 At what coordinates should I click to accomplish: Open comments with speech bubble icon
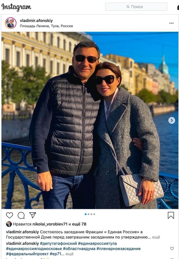21,215
